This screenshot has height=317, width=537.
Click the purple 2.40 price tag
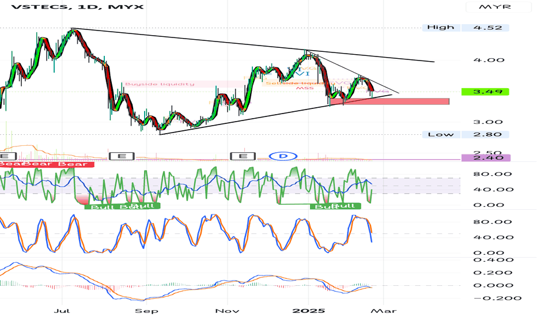[486, 158]
